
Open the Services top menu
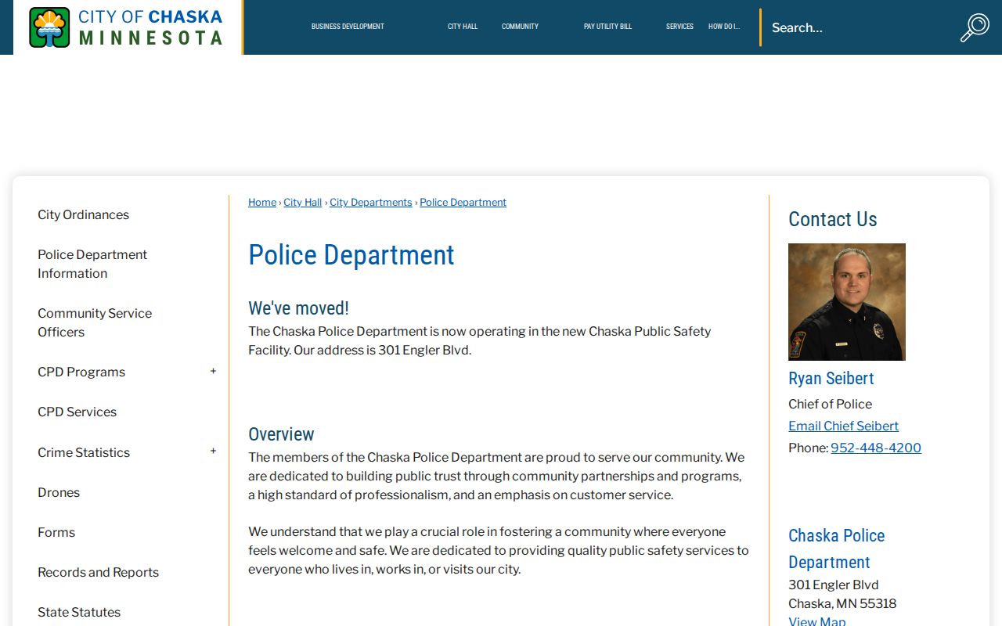(679, 27)
